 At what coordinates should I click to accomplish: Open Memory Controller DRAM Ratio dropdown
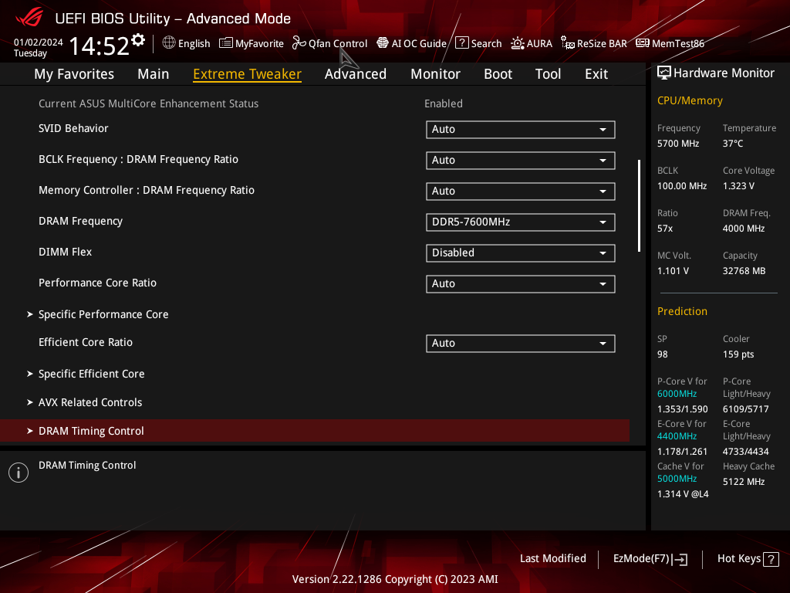[521, 191]
